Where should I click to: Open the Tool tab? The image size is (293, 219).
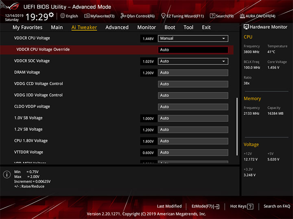click(x=188, y=28)
